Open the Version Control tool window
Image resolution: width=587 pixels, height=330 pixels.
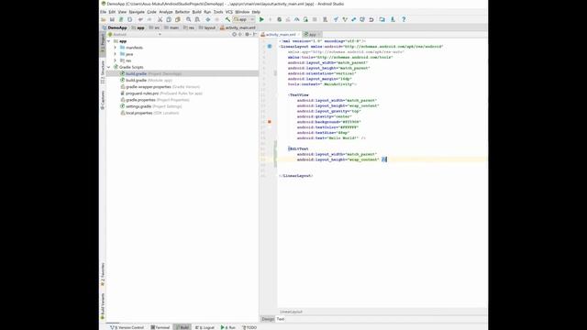click(127, 327)
